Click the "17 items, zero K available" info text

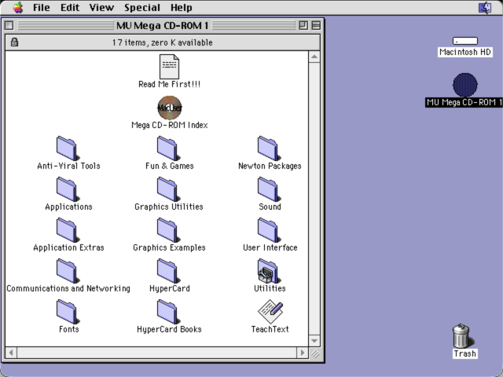(163, 42)
